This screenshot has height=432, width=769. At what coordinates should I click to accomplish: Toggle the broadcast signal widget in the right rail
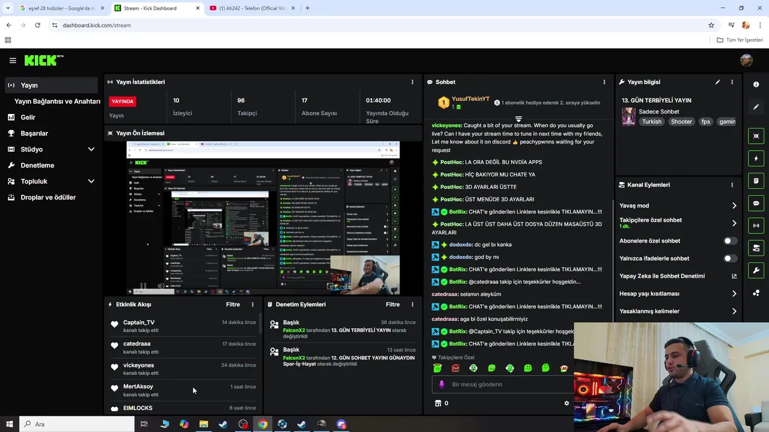point(756,226)
